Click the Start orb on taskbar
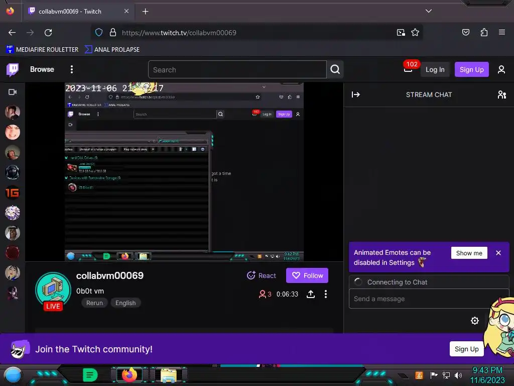 tap(13, 375)
